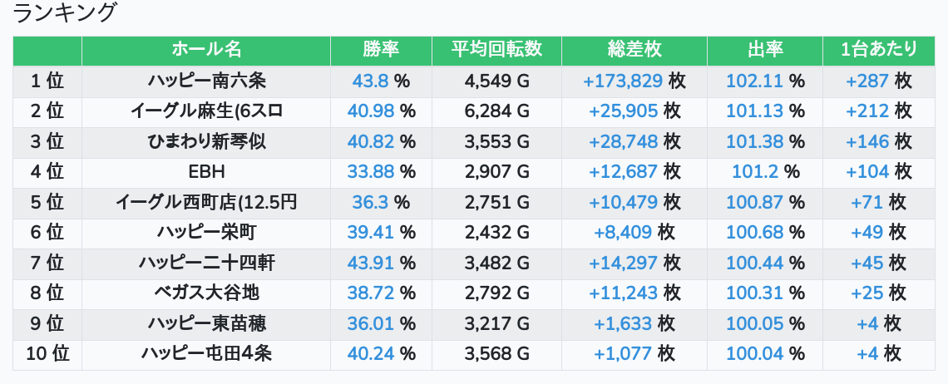Screen dimensions: 948x384
Task: Click the +173,829 total difference value
Action: click(x=623, y=81)
